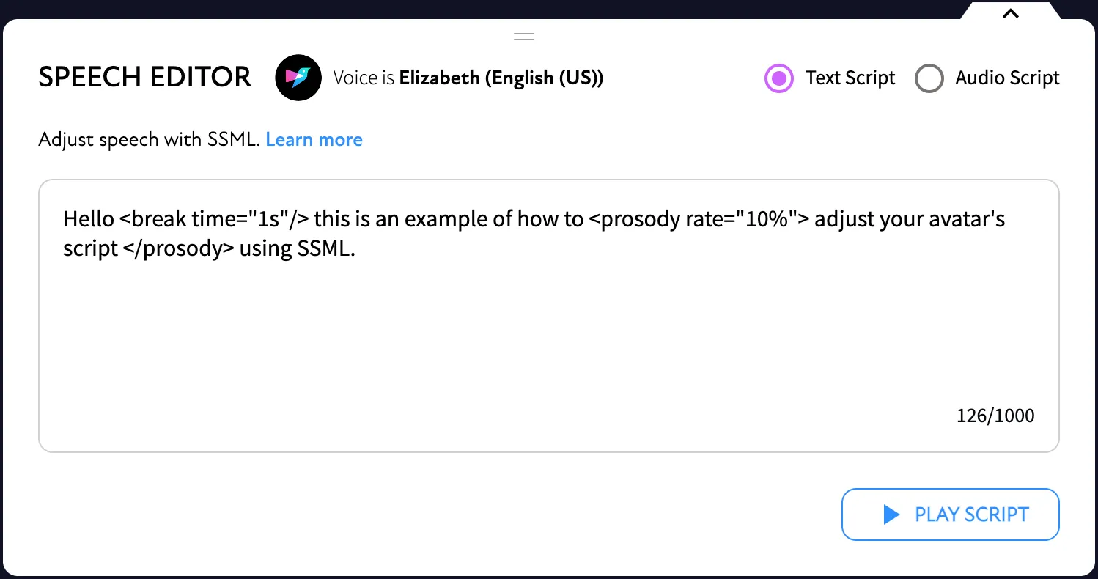Click the panel drag handle lines
1098x579 pixels.
(523, 36)
